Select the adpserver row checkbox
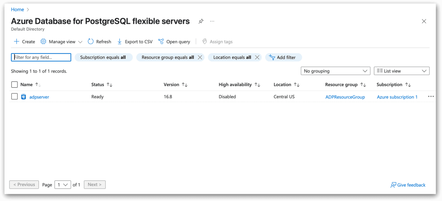Screen dimensions: 442x201 point(14,96)
